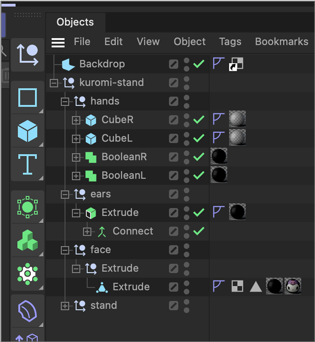The image size is (315, 342).
Task: Select the Null object tool in sidebar
Action: (27, 55)
